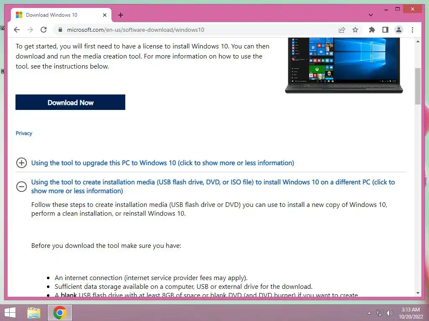Open File Explorer from the taskbar
429x321 pixels.
point(34,313)
